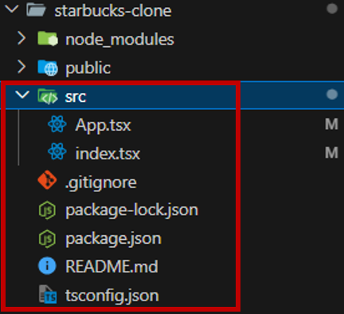Click the M modified badge for index.tsx
Image resolution: width=344 pixels, height=314 pixels.
click(331, 153)
